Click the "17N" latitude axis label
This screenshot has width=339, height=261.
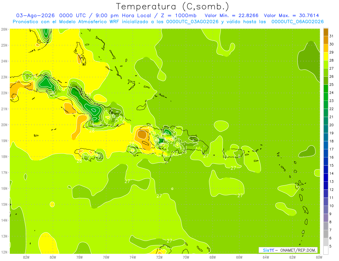coord(4,172)
